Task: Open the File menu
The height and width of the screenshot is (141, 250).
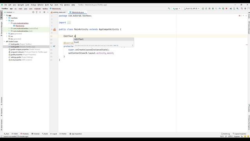Action: click(x=6, y=5)
